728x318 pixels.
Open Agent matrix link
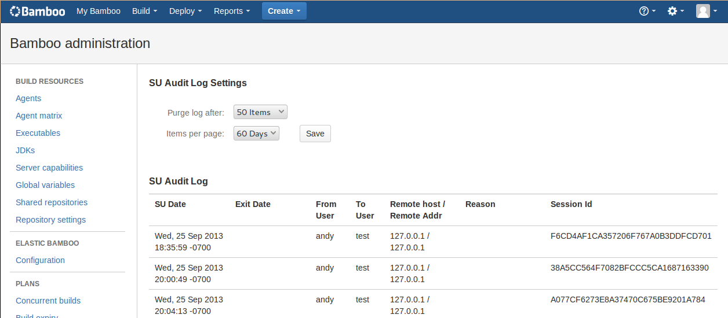click(39, 116)
